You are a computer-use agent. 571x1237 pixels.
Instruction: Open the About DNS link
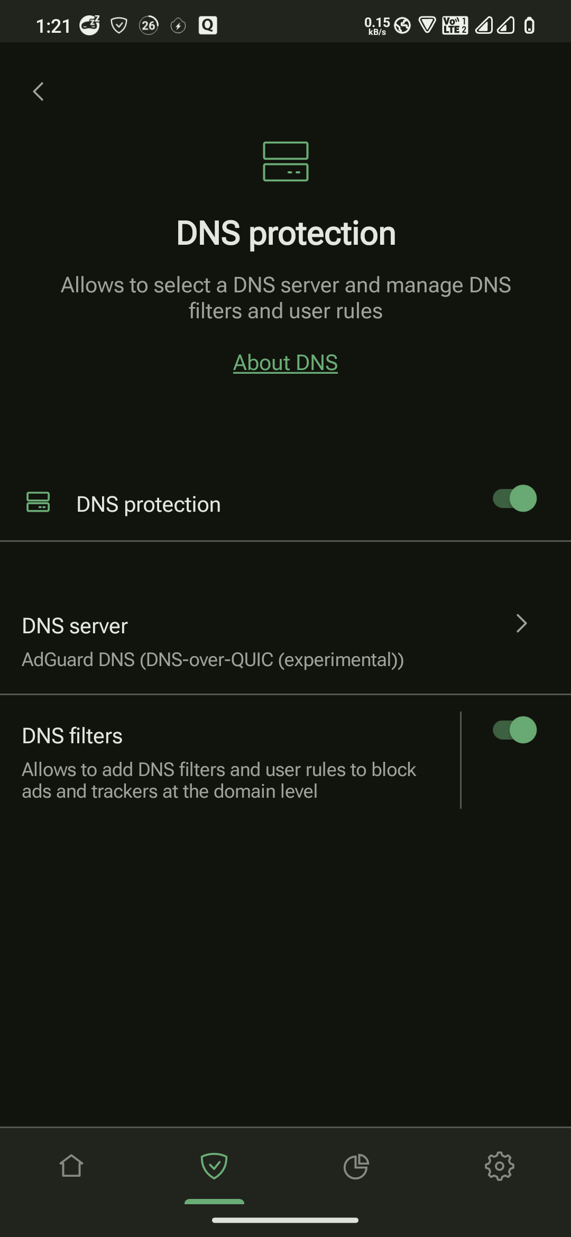pyautogui.click(x=285, y=363)
